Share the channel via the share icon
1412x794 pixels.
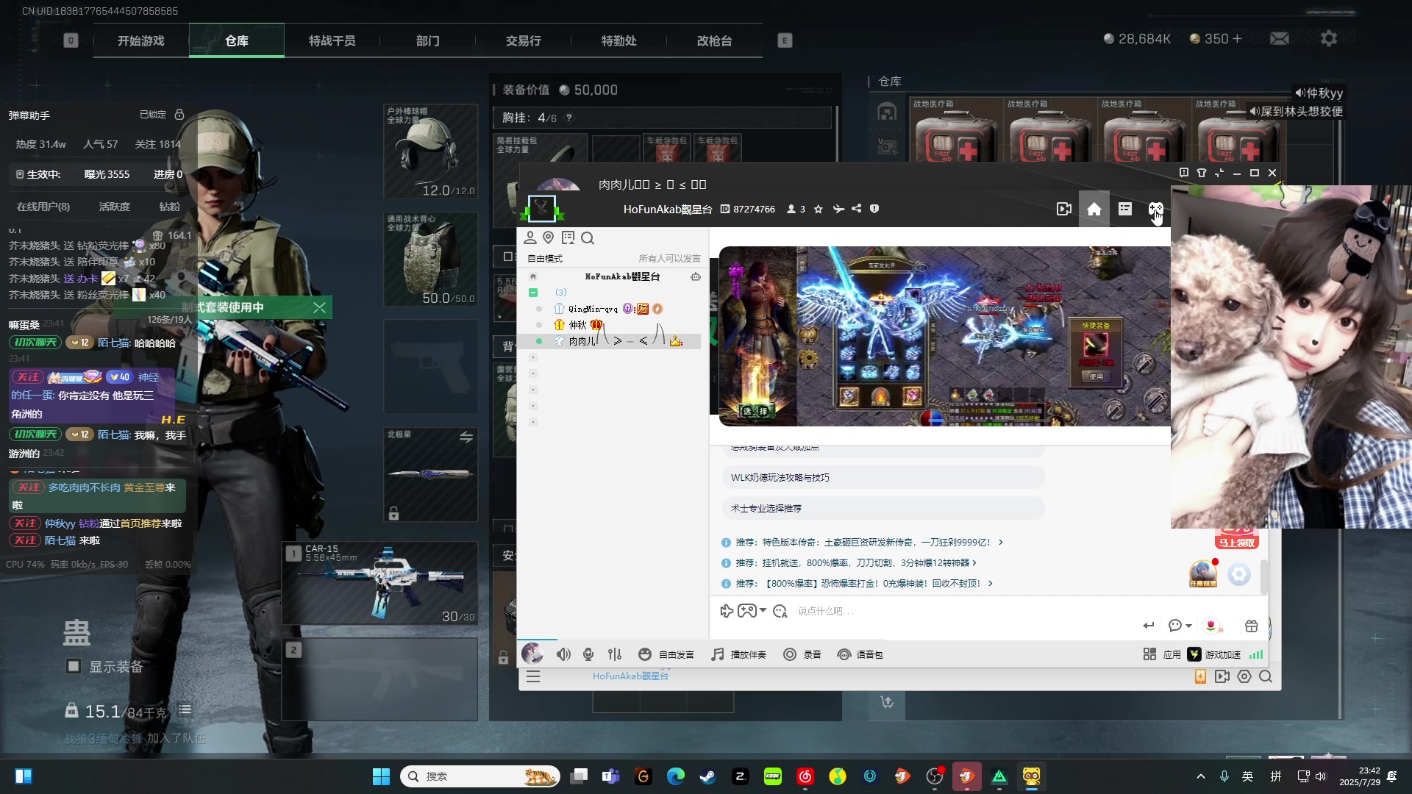coord(857,210)
